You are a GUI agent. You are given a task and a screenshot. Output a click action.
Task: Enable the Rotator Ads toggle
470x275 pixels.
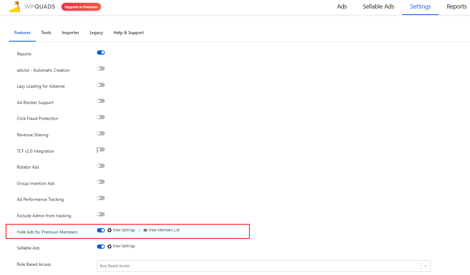[x=101, y=166]
